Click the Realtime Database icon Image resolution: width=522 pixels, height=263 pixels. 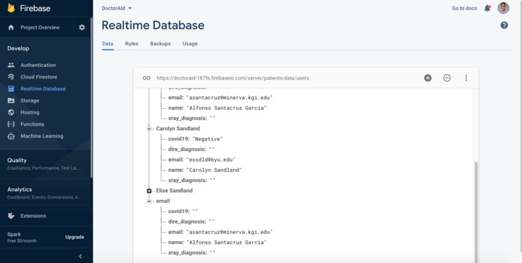click(11, 89)
